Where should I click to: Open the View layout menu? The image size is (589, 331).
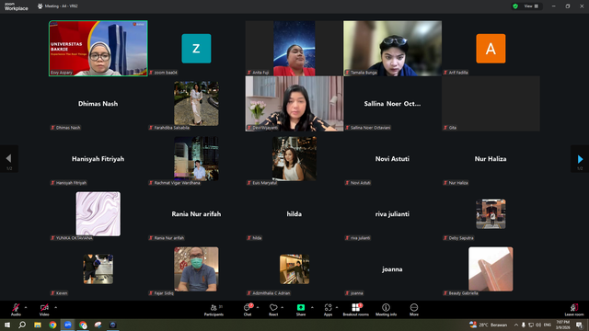pyautogui.click(x=531, y=6)
